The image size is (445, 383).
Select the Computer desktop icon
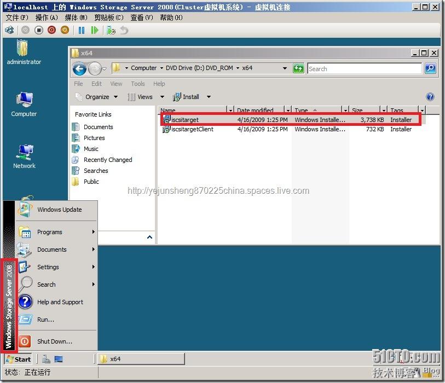click(x=24, y=105)
